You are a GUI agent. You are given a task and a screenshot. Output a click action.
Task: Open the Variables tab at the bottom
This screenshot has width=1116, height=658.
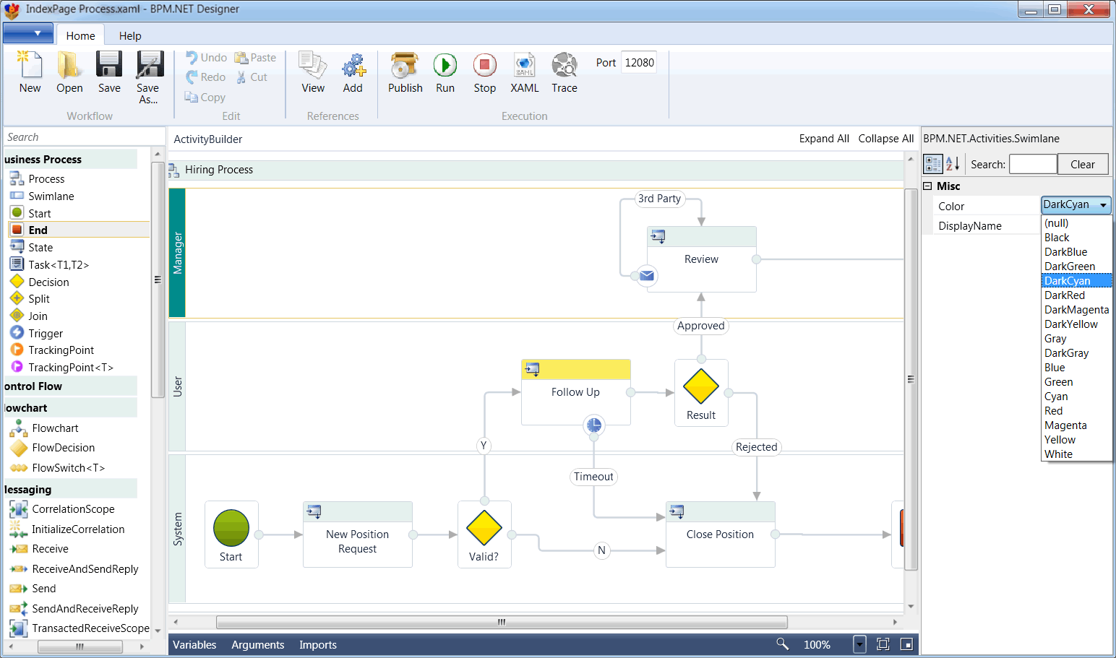(x=194, y=644)
